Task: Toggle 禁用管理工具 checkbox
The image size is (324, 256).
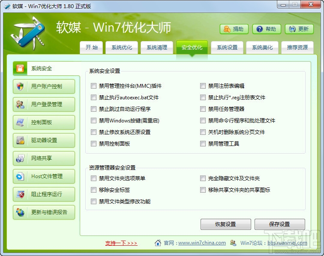Action: (203, 143)
